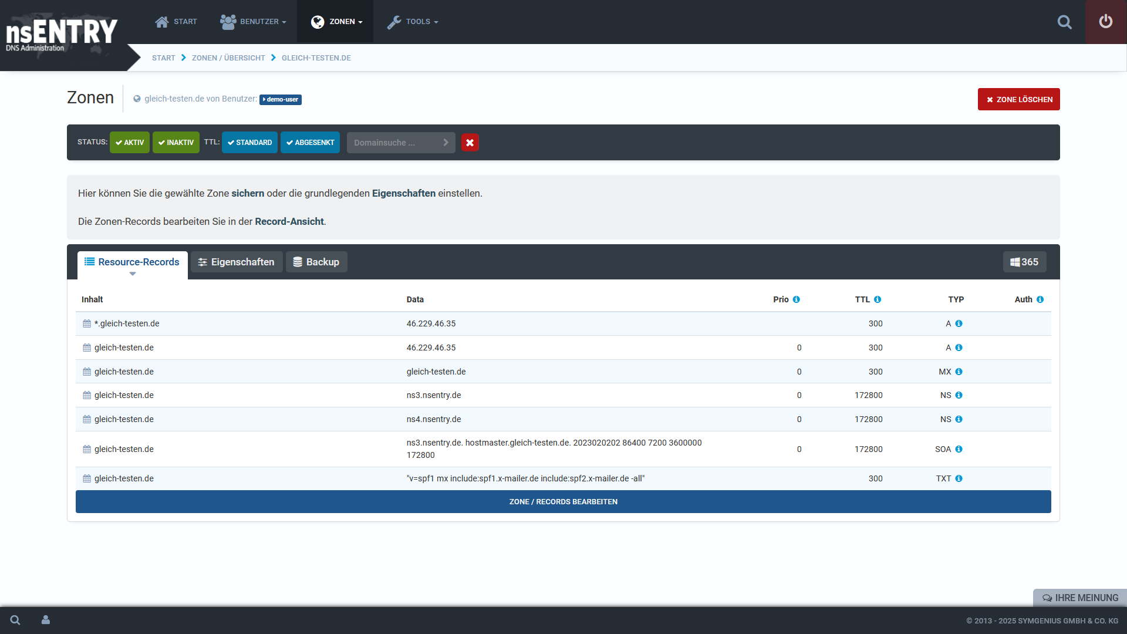Open the Eigenschaften tab

237,262
